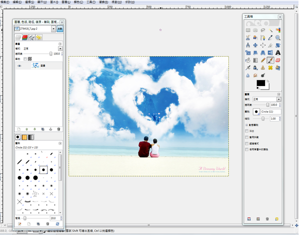Select the Blur/Sharpen droplet tool
The width and height of the screenshot is (300, 240).
pos(248,75)
